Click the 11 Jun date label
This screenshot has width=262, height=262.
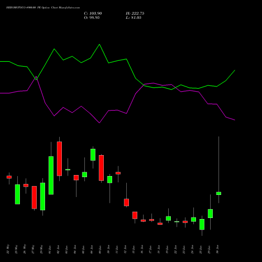click(x=117, y=249)
